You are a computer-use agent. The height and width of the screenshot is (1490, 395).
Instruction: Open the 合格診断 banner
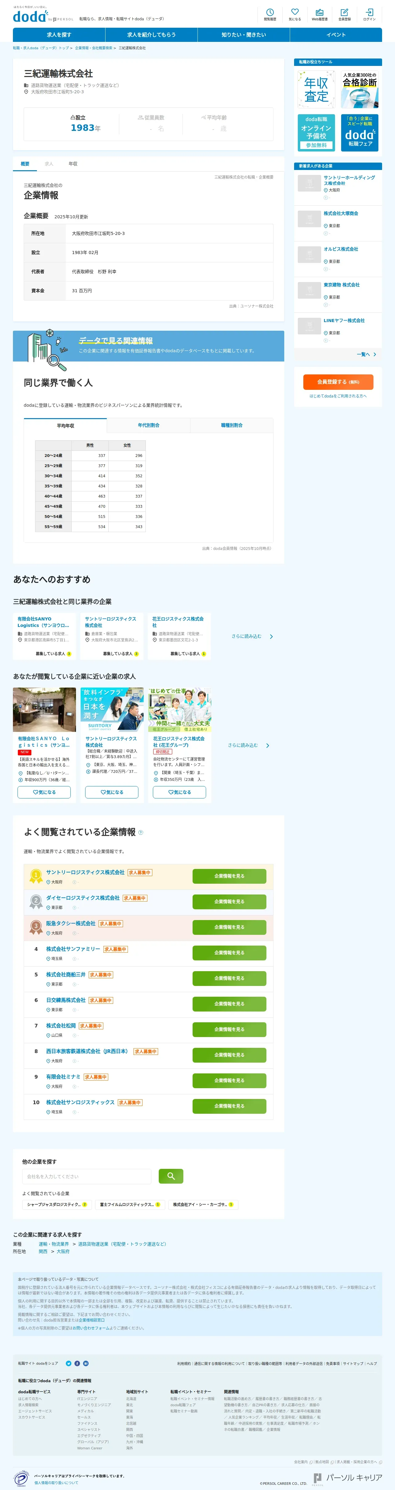(359, 90)
